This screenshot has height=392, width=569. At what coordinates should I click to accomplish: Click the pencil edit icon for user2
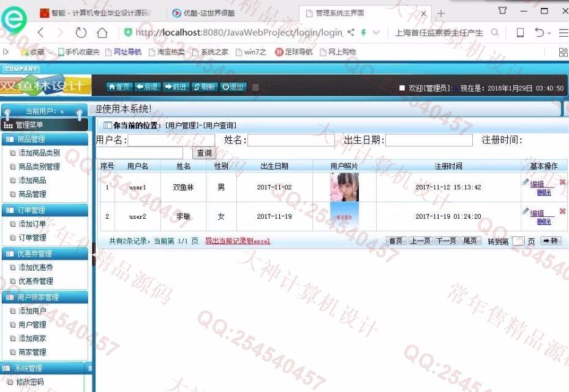[x=526, y=211]
